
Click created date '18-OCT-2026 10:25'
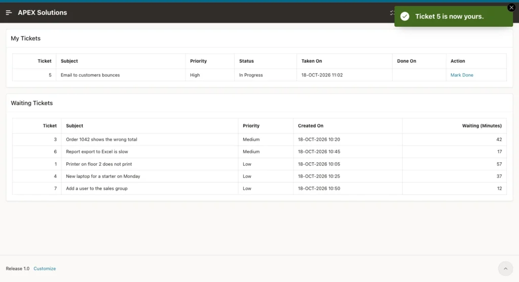coord(319,177)
